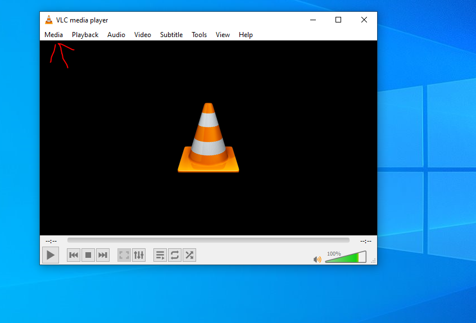Click the Play button

point(51,255)
